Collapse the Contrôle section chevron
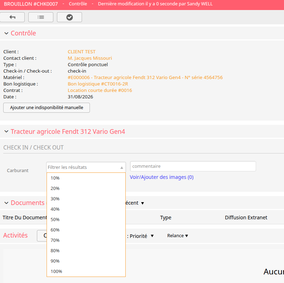This screenshot has width=284, height=283. click(x=6, y=33)
